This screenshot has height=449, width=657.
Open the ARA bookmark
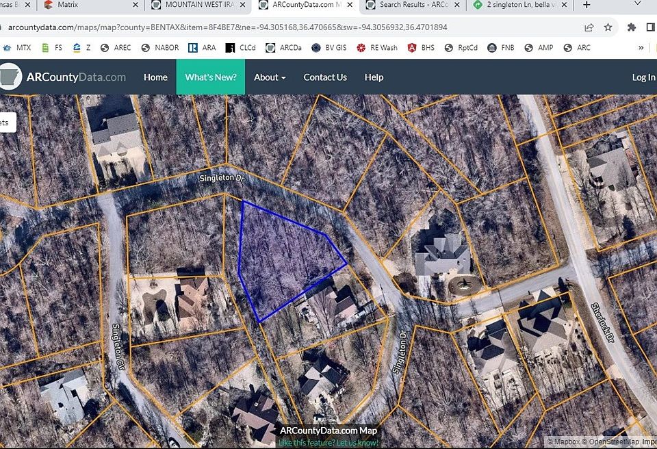tap(203, 48)
